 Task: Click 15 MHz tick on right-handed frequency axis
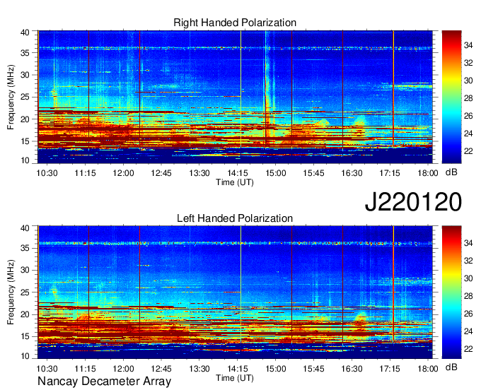pyautogui.click(x=25, y=141)
